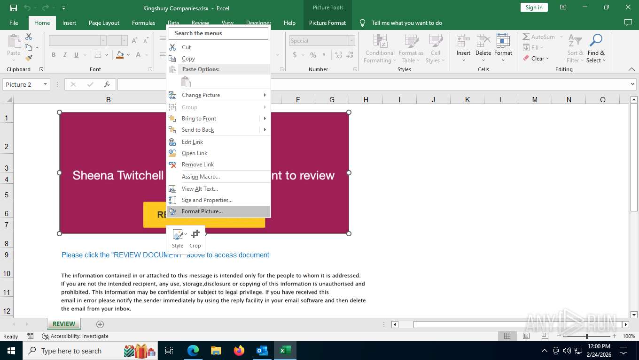Screen dimensions: 639x360
Task: Open the font name dropdown
Action: click(x=103, y=41)
